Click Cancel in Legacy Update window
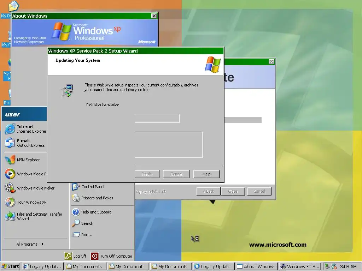The height and width of the screenshot is (271, 362). 259,191
